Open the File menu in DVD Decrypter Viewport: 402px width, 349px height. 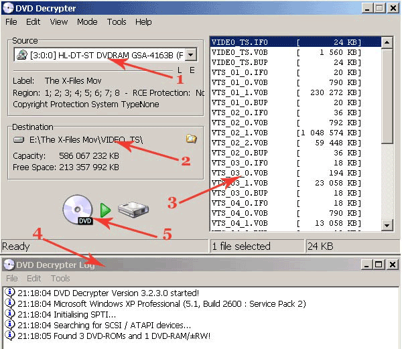pyautogui.click(x=11, y=22)
